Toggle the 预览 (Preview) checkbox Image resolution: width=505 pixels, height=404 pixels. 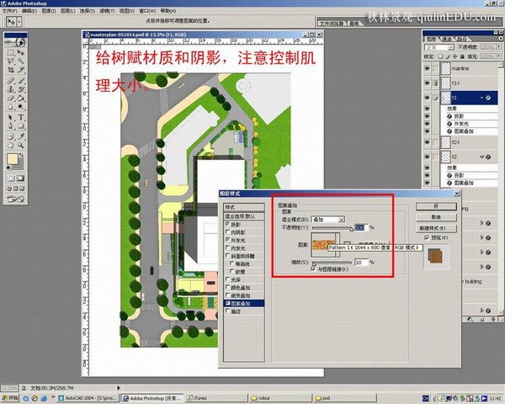[x=427, y=237]
